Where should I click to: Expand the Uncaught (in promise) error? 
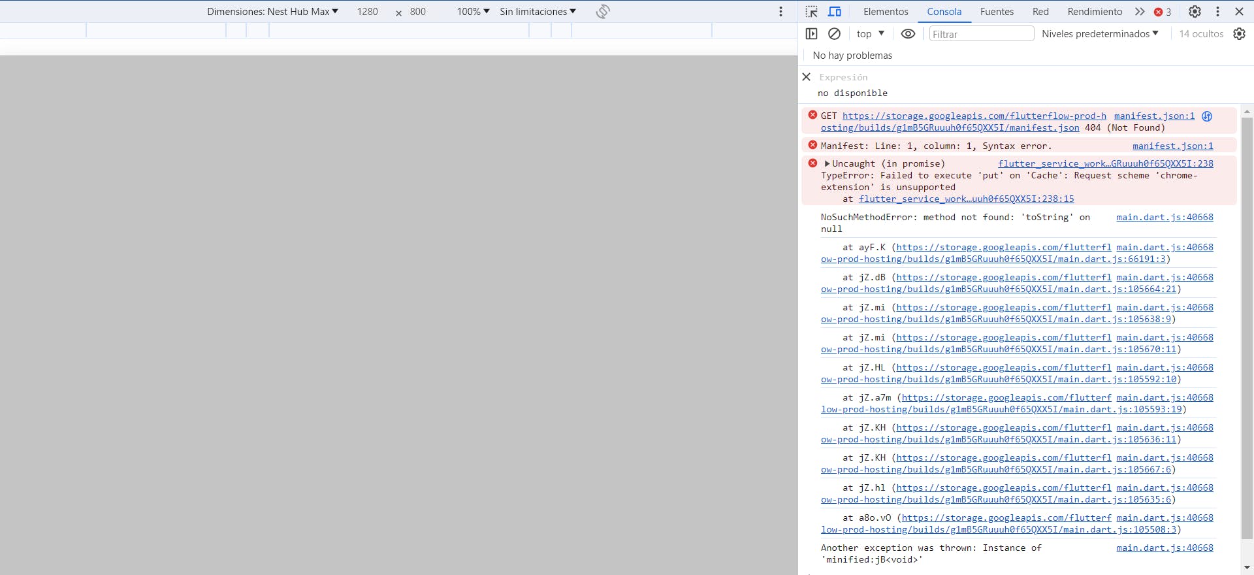(827, 164)
